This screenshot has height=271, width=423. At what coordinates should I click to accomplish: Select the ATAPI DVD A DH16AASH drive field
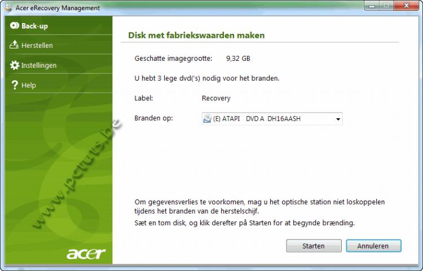272,119
